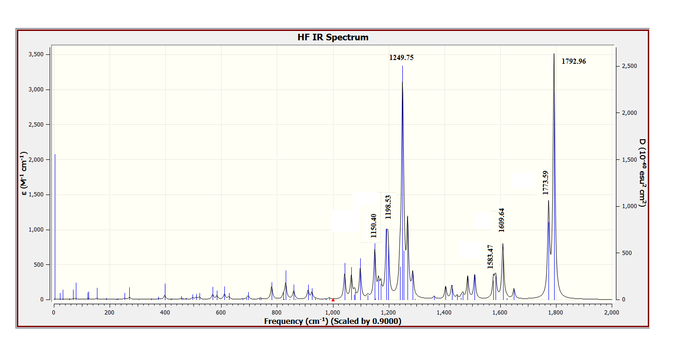Image resolution: width=682 pixels, height=345 pixels.
Task: Click the 400 tick on frequency axis
Action: coord(165,312)
